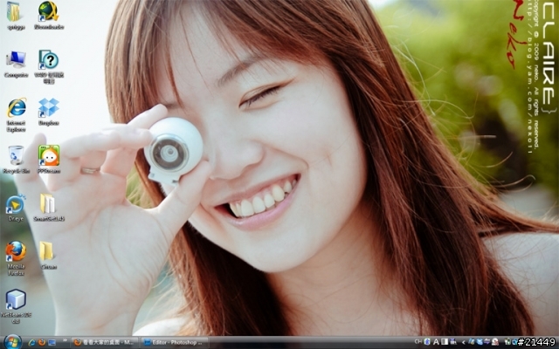The image size is (559, 349).
Task: Click Firefox icon in Quick Launch bar
Action: [x=42, y=343]
